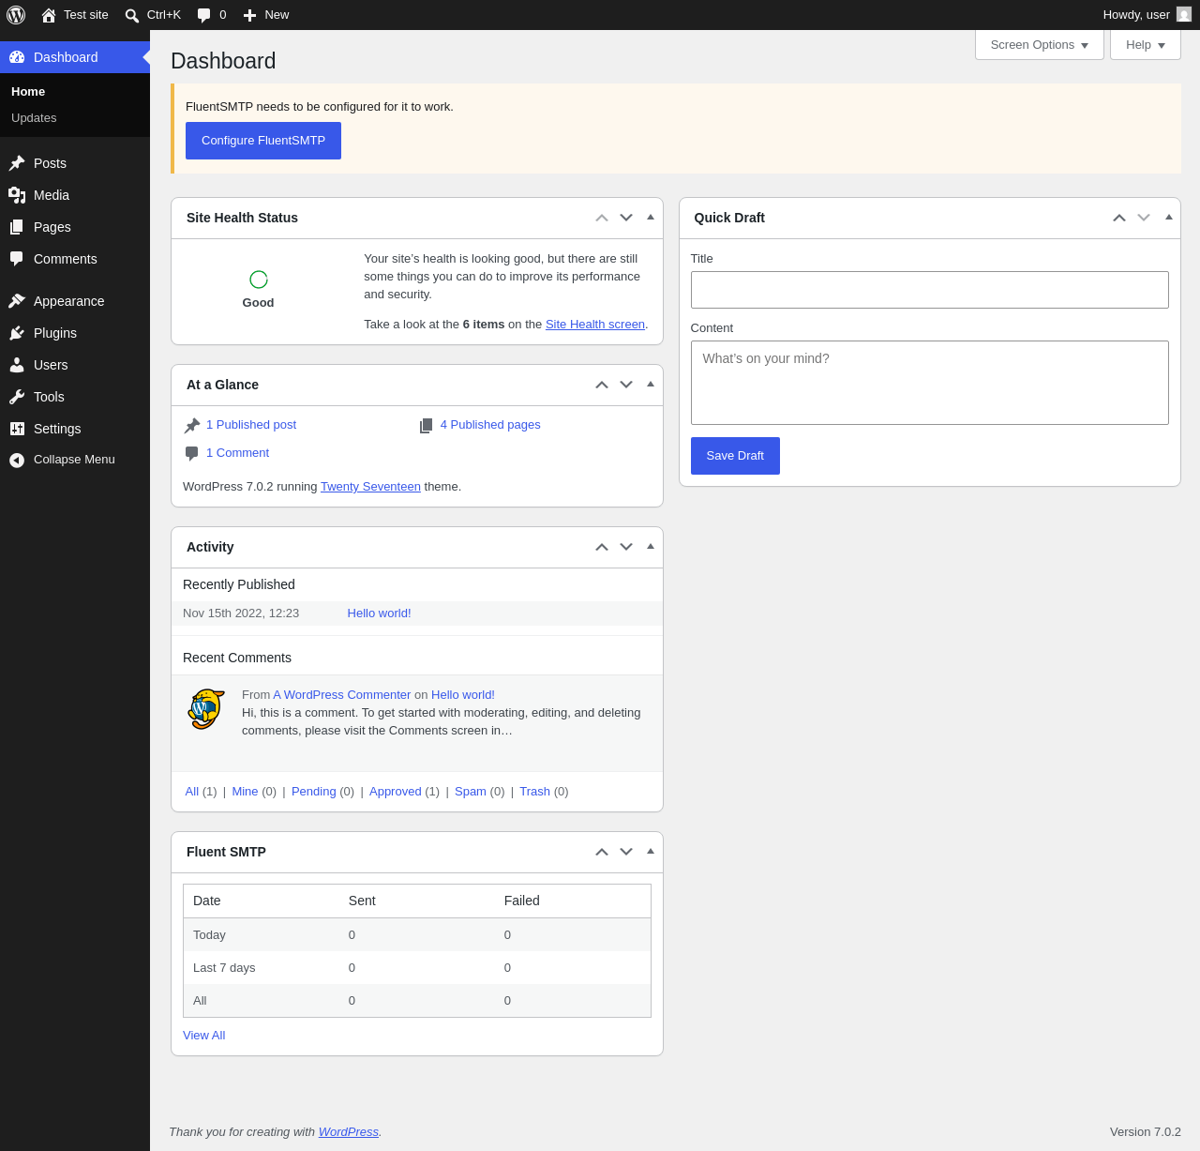Open A WordPress Commenter link

click(342, 695)
